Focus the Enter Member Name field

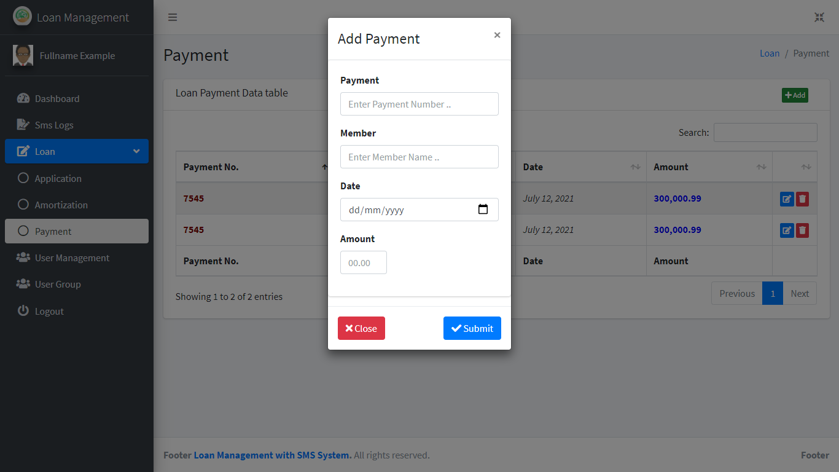coord(419,157)
